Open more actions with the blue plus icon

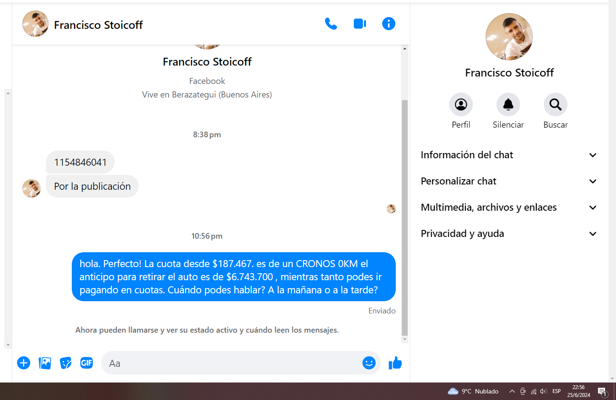(24, 363)
